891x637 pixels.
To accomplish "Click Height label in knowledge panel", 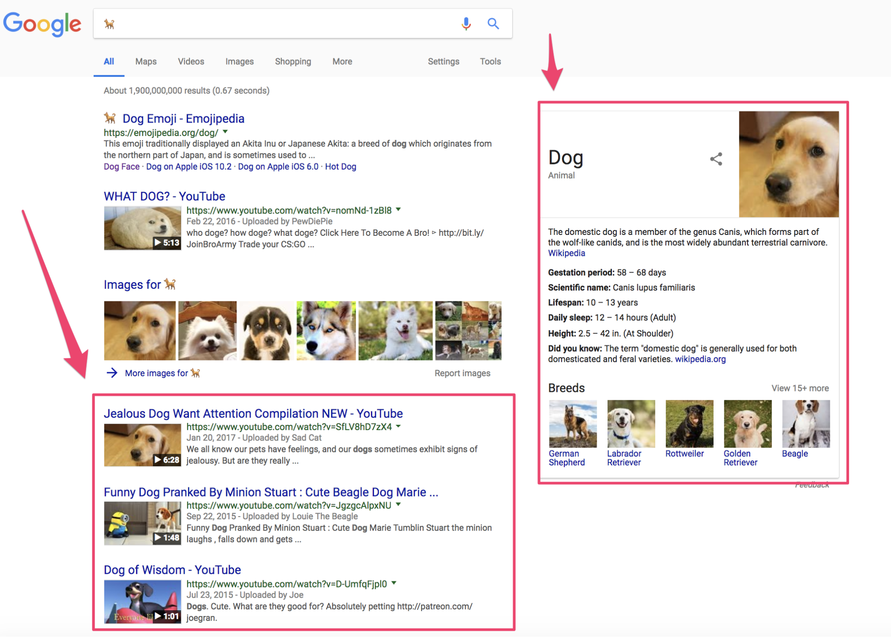I will [x=562, y=333].
